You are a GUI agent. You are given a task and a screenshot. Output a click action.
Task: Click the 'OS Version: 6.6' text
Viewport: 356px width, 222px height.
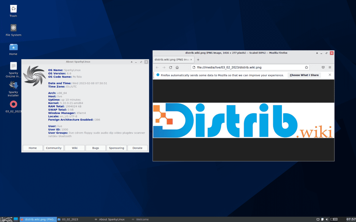tap(60, 73)
